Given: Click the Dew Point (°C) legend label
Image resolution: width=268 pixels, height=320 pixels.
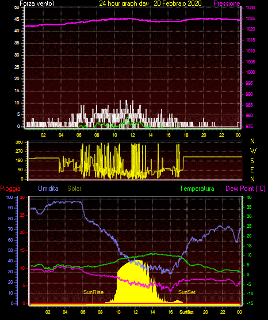Looking at the screenshot, I should coord(246,189).
